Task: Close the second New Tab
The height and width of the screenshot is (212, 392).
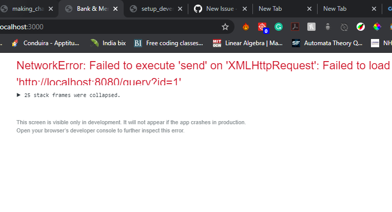Action: tap(374, 9)
